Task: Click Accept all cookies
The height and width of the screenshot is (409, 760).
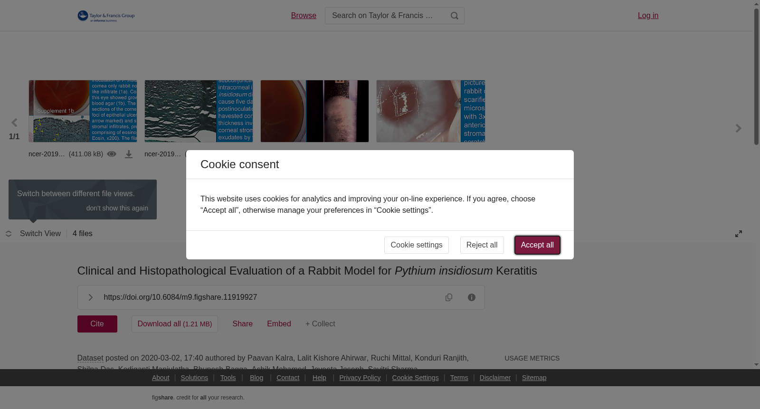Action: pyautogui.click(x=537, y=245)
